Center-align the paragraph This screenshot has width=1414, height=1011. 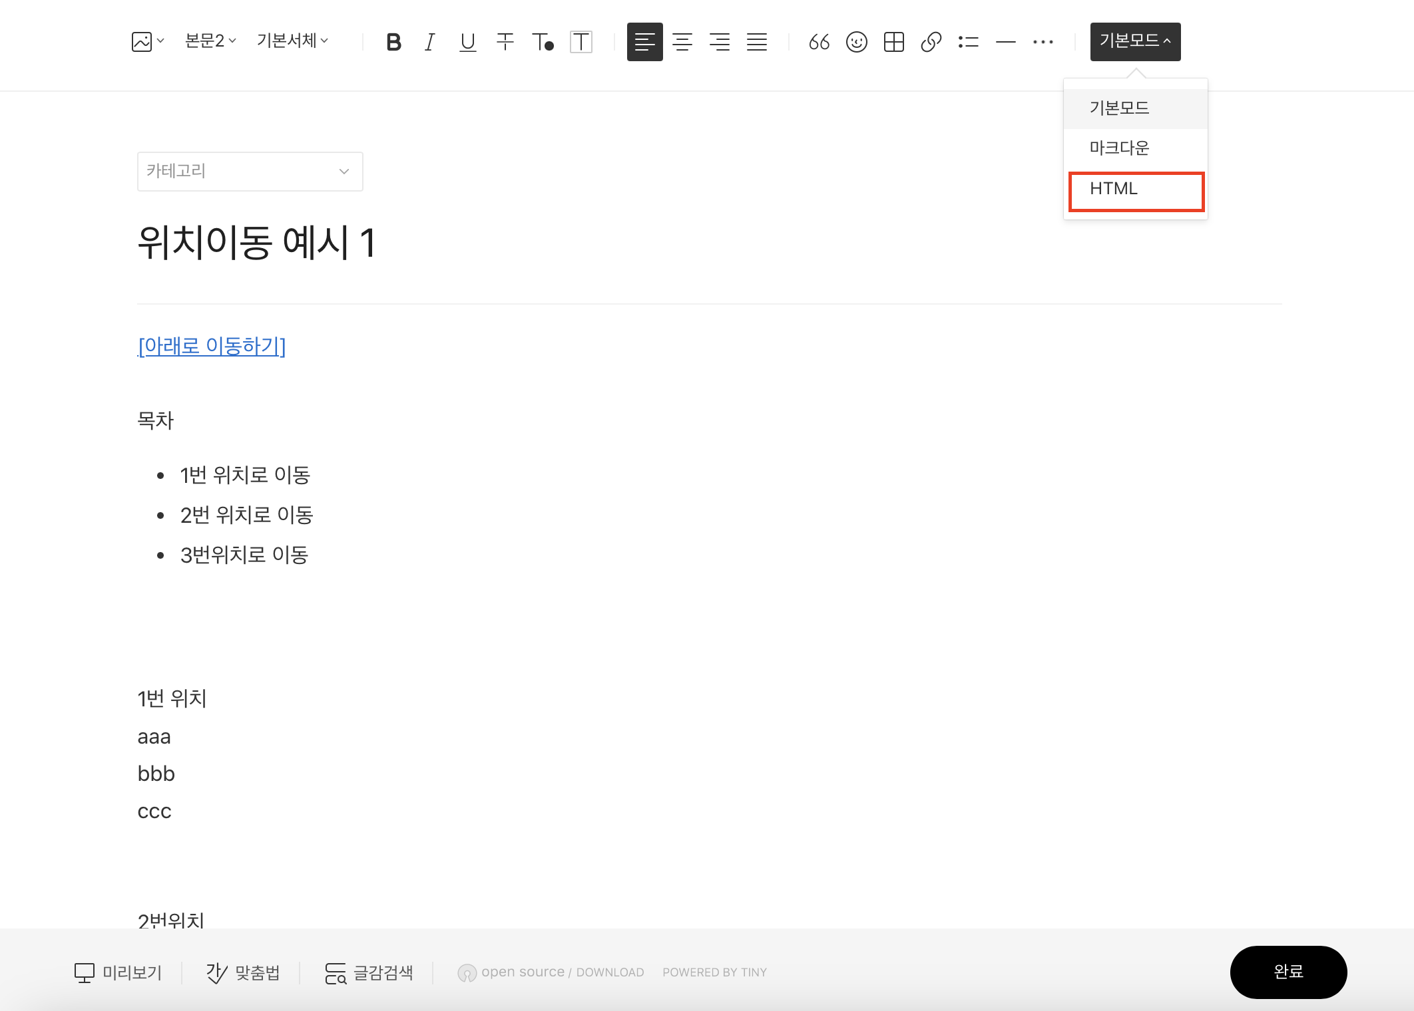pyautogui.click(x=682, y=42)
